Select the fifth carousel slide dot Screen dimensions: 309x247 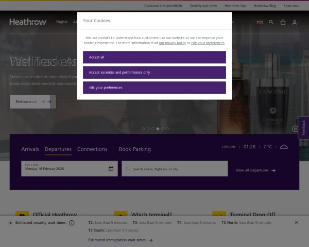point(163,129)
